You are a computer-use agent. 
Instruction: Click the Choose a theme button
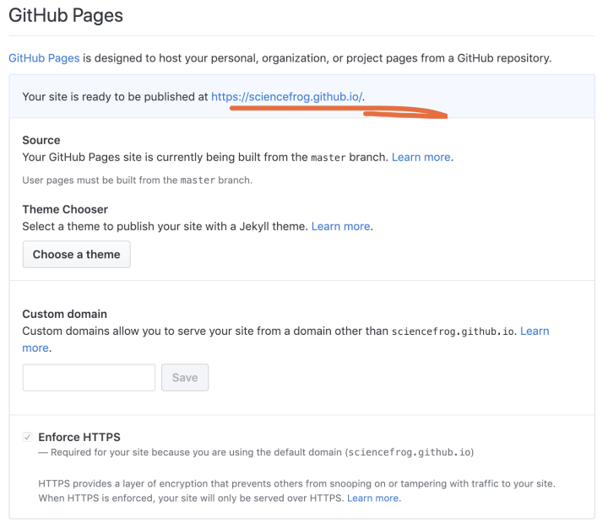point(76,255)
